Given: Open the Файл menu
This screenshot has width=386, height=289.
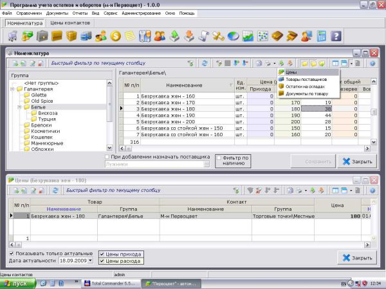Looking at the screenshot, I should click(6, 13).
